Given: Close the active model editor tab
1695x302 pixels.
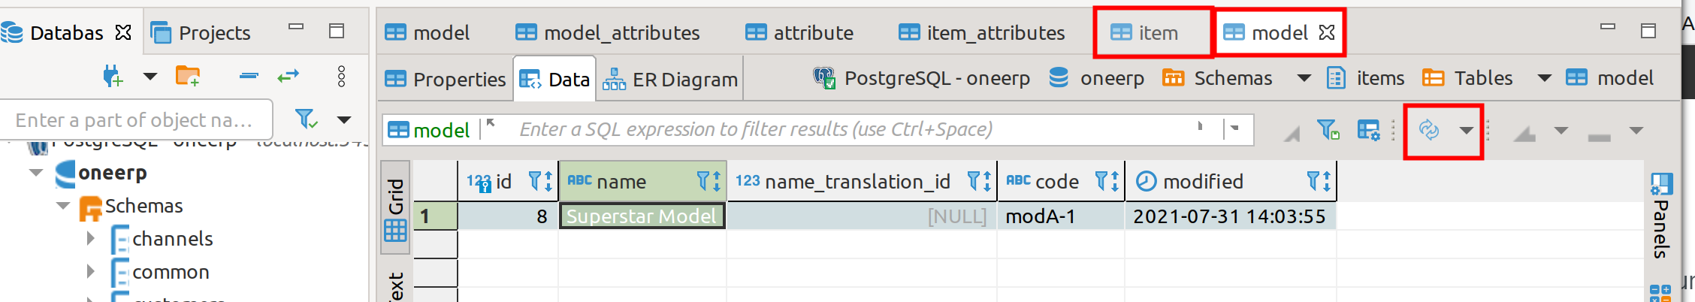Looking at the screenshot, I should (1327, 32).
